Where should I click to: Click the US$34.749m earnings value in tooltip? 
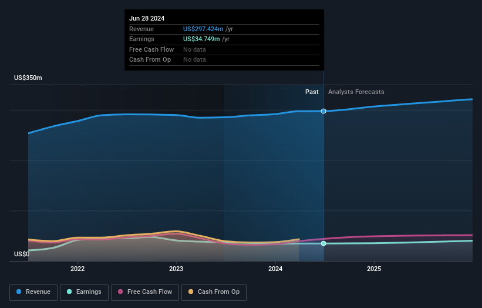pyautogui.click(x=201, y=39)
